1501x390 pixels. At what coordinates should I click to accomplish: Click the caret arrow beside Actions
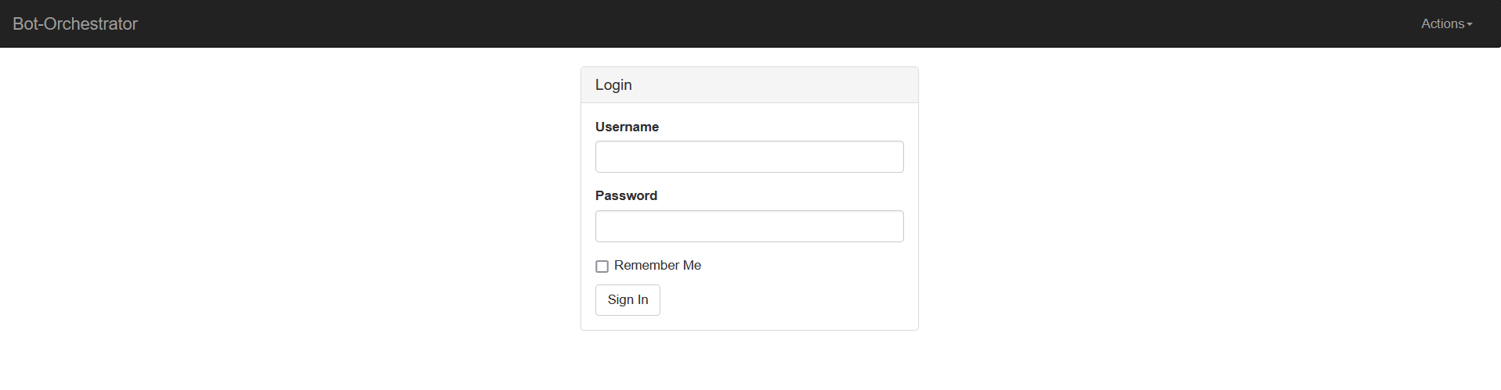click(1470, 25)
